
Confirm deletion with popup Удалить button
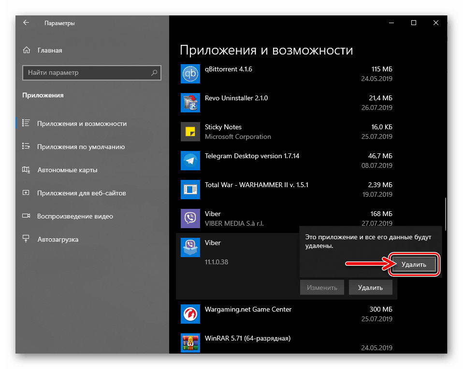414,264
